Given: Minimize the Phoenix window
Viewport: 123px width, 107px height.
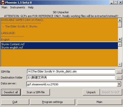Looking at the screenshot, I should [112, 3].
